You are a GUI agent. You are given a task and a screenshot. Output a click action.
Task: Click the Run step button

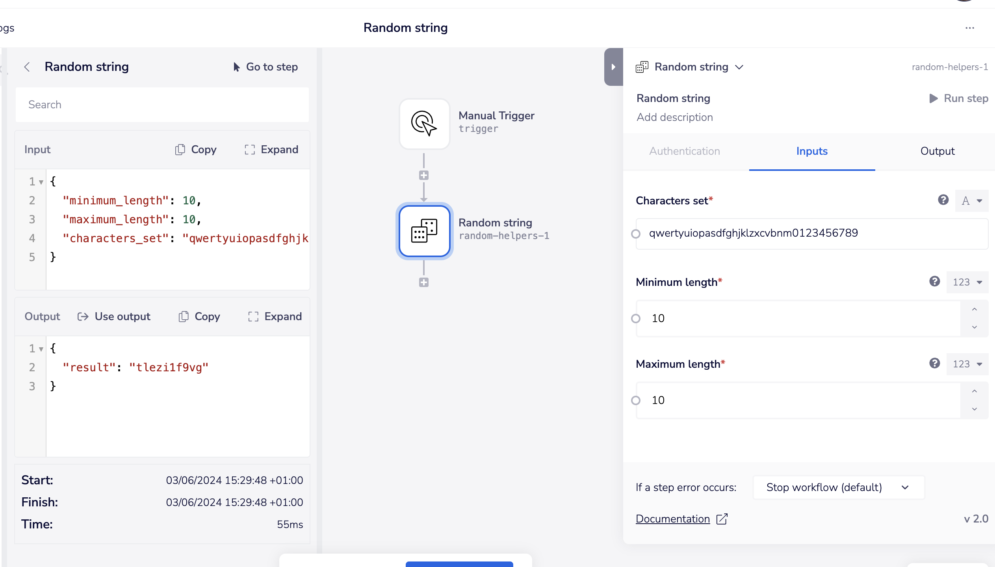[958, 98]
